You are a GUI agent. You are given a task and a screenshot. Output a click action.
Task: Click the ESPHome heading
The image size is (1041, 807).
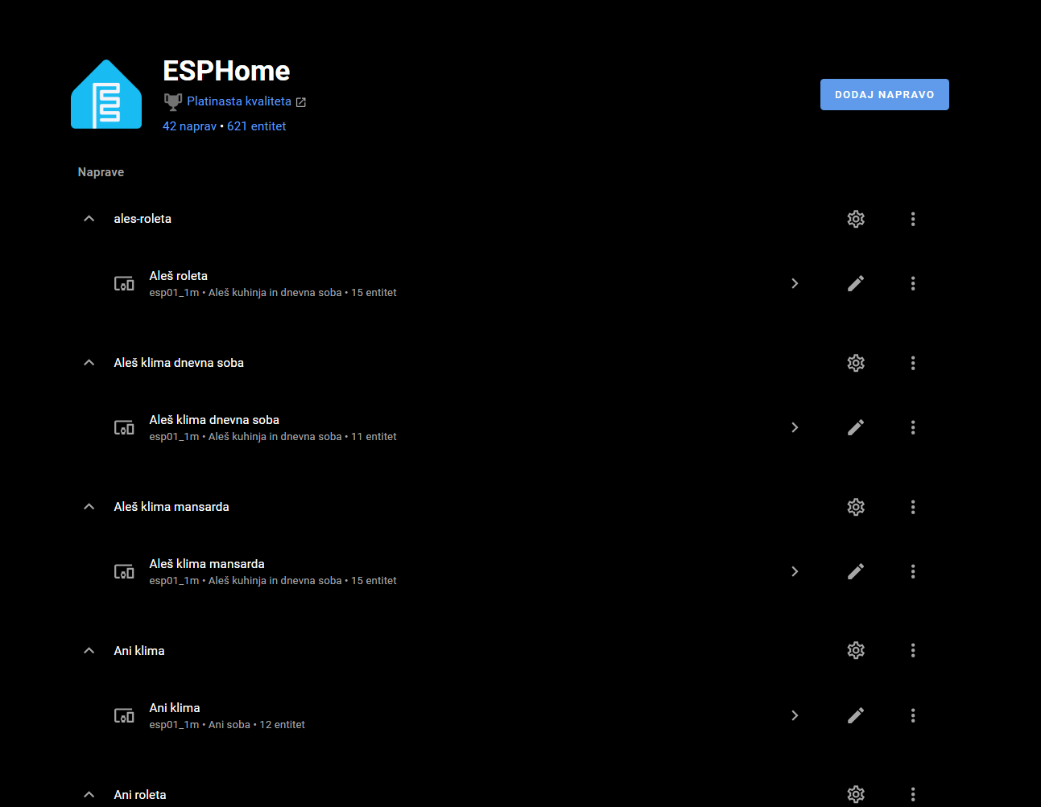tap(226, 71)
